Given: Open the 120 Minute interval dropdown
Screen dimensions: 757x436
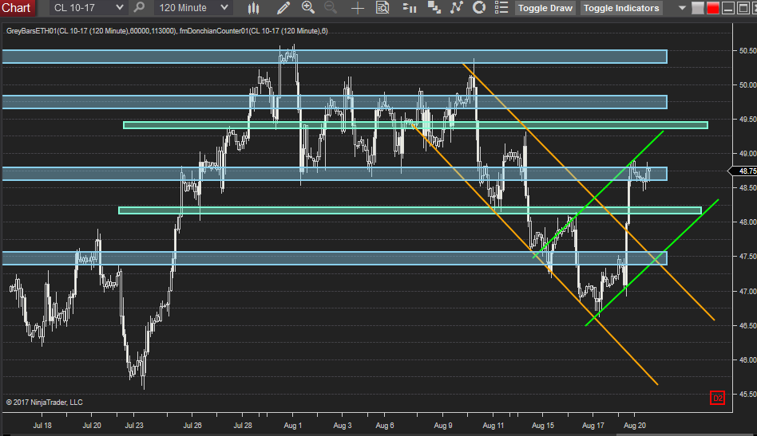Looking at the screenshot, I should click(x=193, y=8).
